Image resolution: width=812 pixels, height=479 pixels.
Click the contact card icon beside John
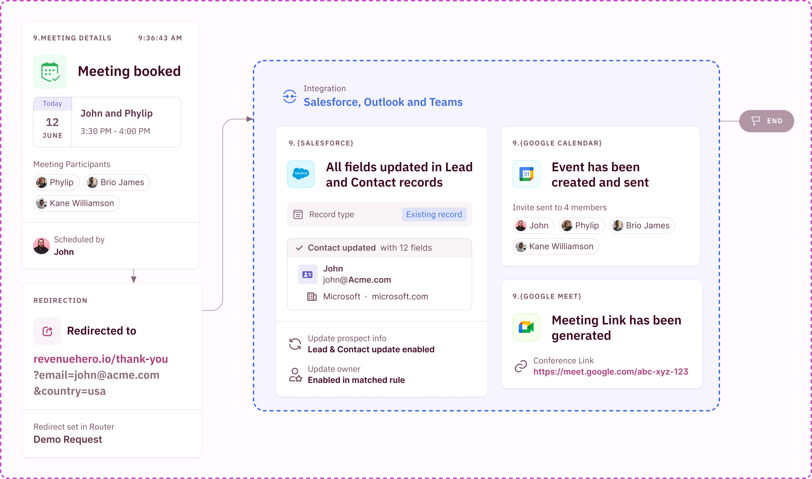(307, 275)
